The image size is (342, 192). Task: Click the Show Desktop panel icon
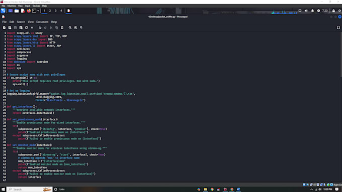tap(10, 11)
